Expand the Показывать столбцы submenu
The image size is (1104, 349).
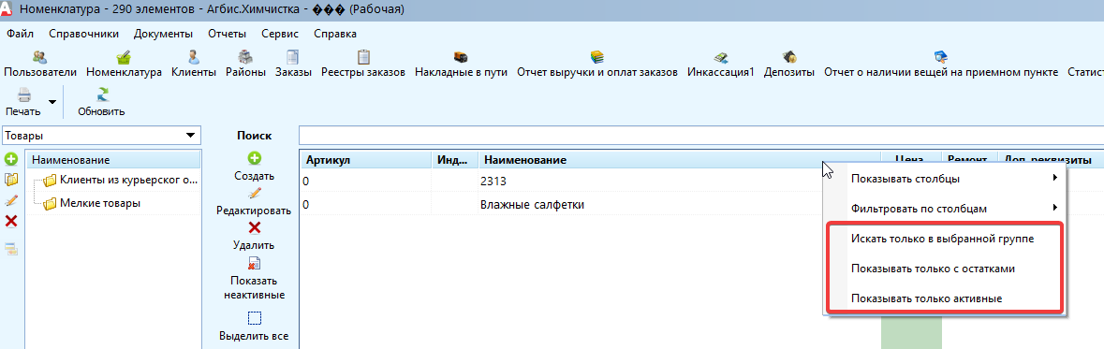point(945,179)
